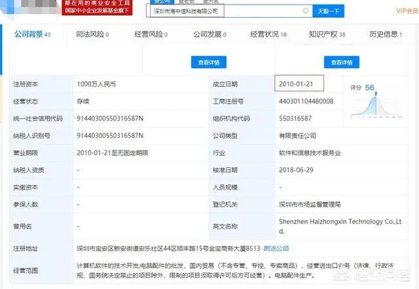Screen dimensions: 419x289
Task: Click the 深圳市市场监督管理局 registration authority
Action: point(310,205)
